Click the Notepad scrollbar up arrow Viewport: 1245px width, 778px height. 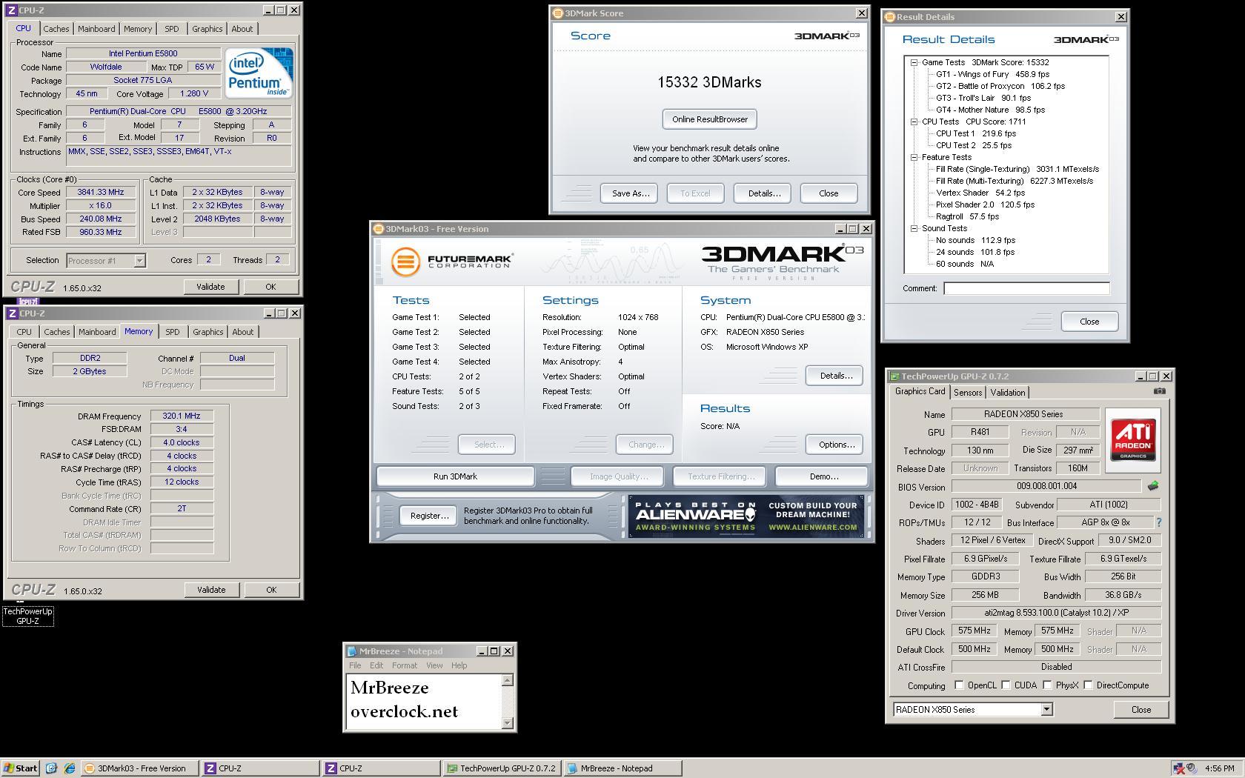(x=508, y=680)
